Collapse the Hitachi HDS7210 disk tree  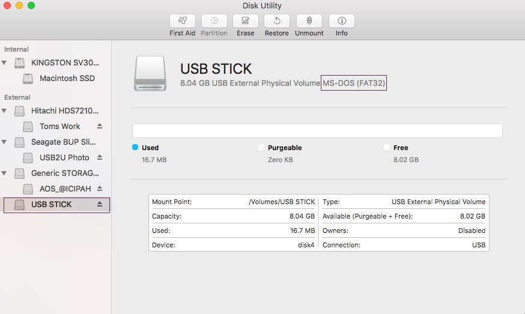(4, 110)
